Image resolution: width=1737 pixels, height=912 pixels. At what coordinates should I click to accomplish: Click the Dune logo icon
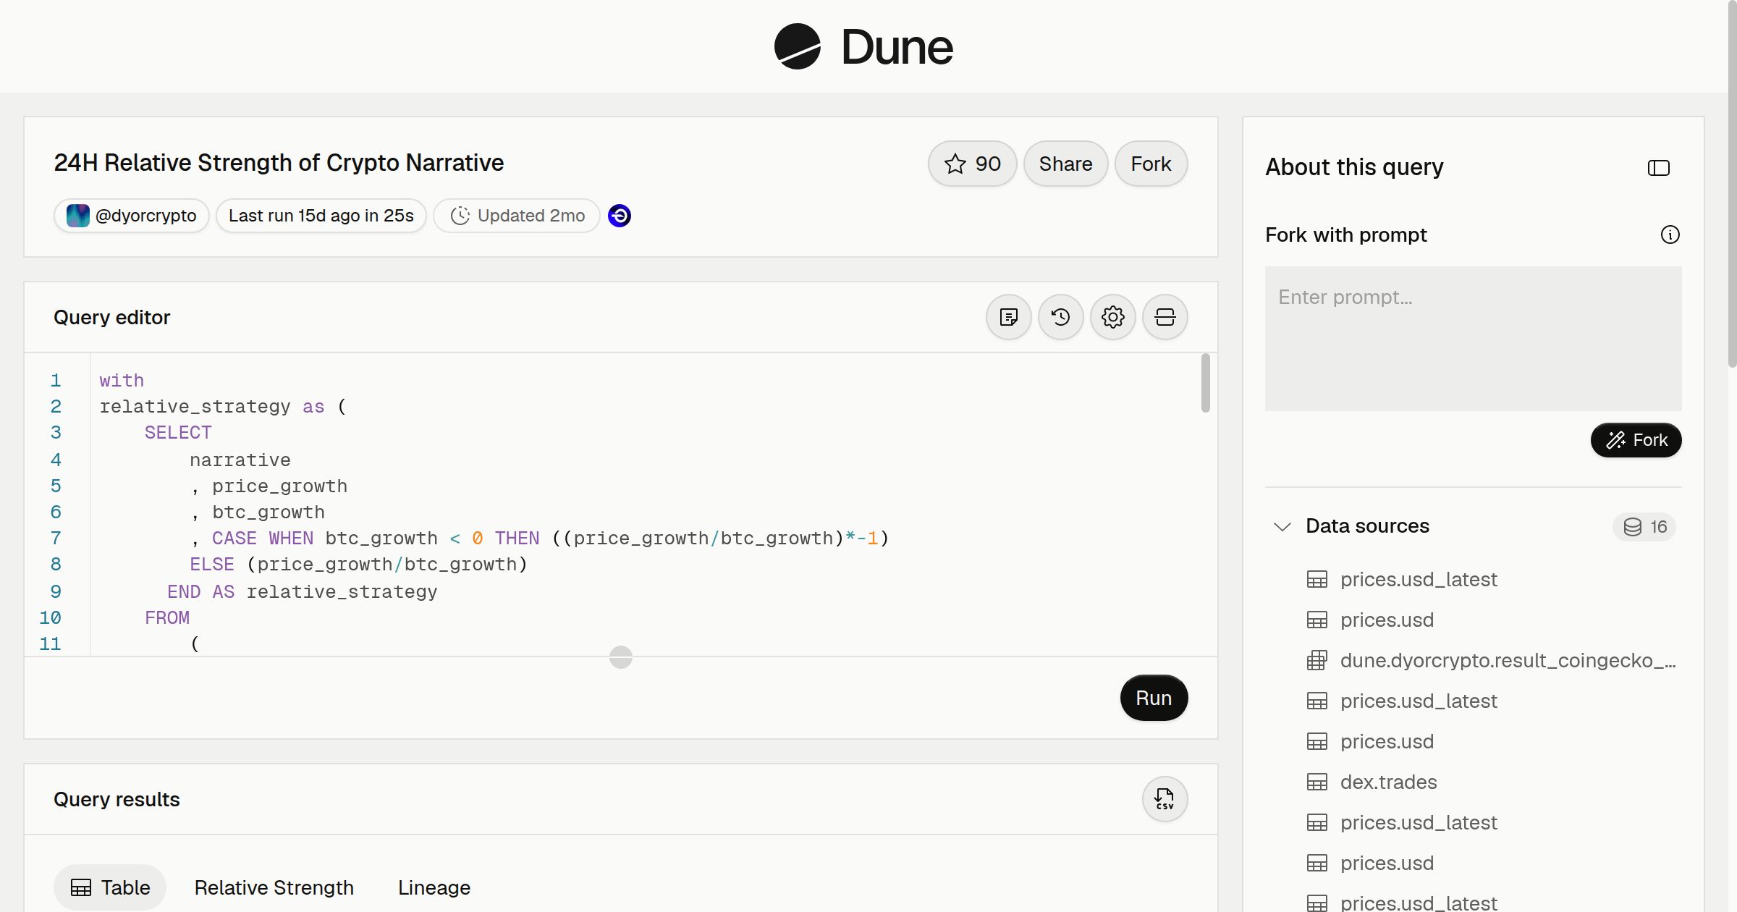pos(797,46)
